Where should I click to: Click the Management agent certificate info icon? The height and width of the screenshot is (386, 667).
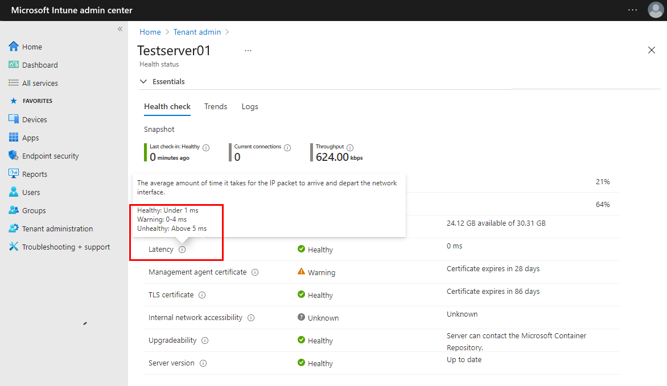(254, 272)
